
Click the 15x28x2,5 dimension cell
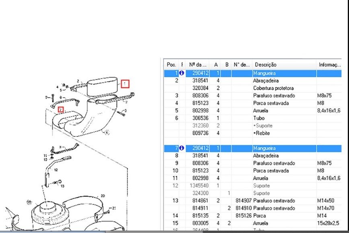(328, 223)
